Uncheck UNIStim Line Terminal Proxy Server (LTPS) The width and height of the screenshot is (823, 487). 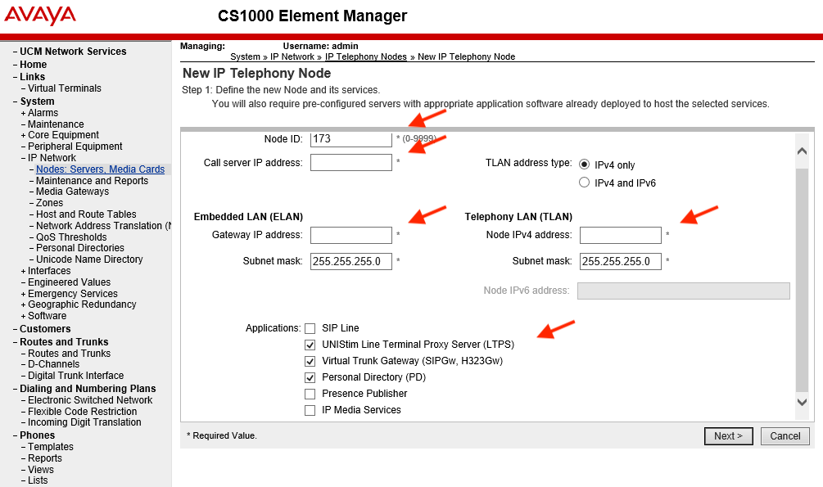point(310,345)
